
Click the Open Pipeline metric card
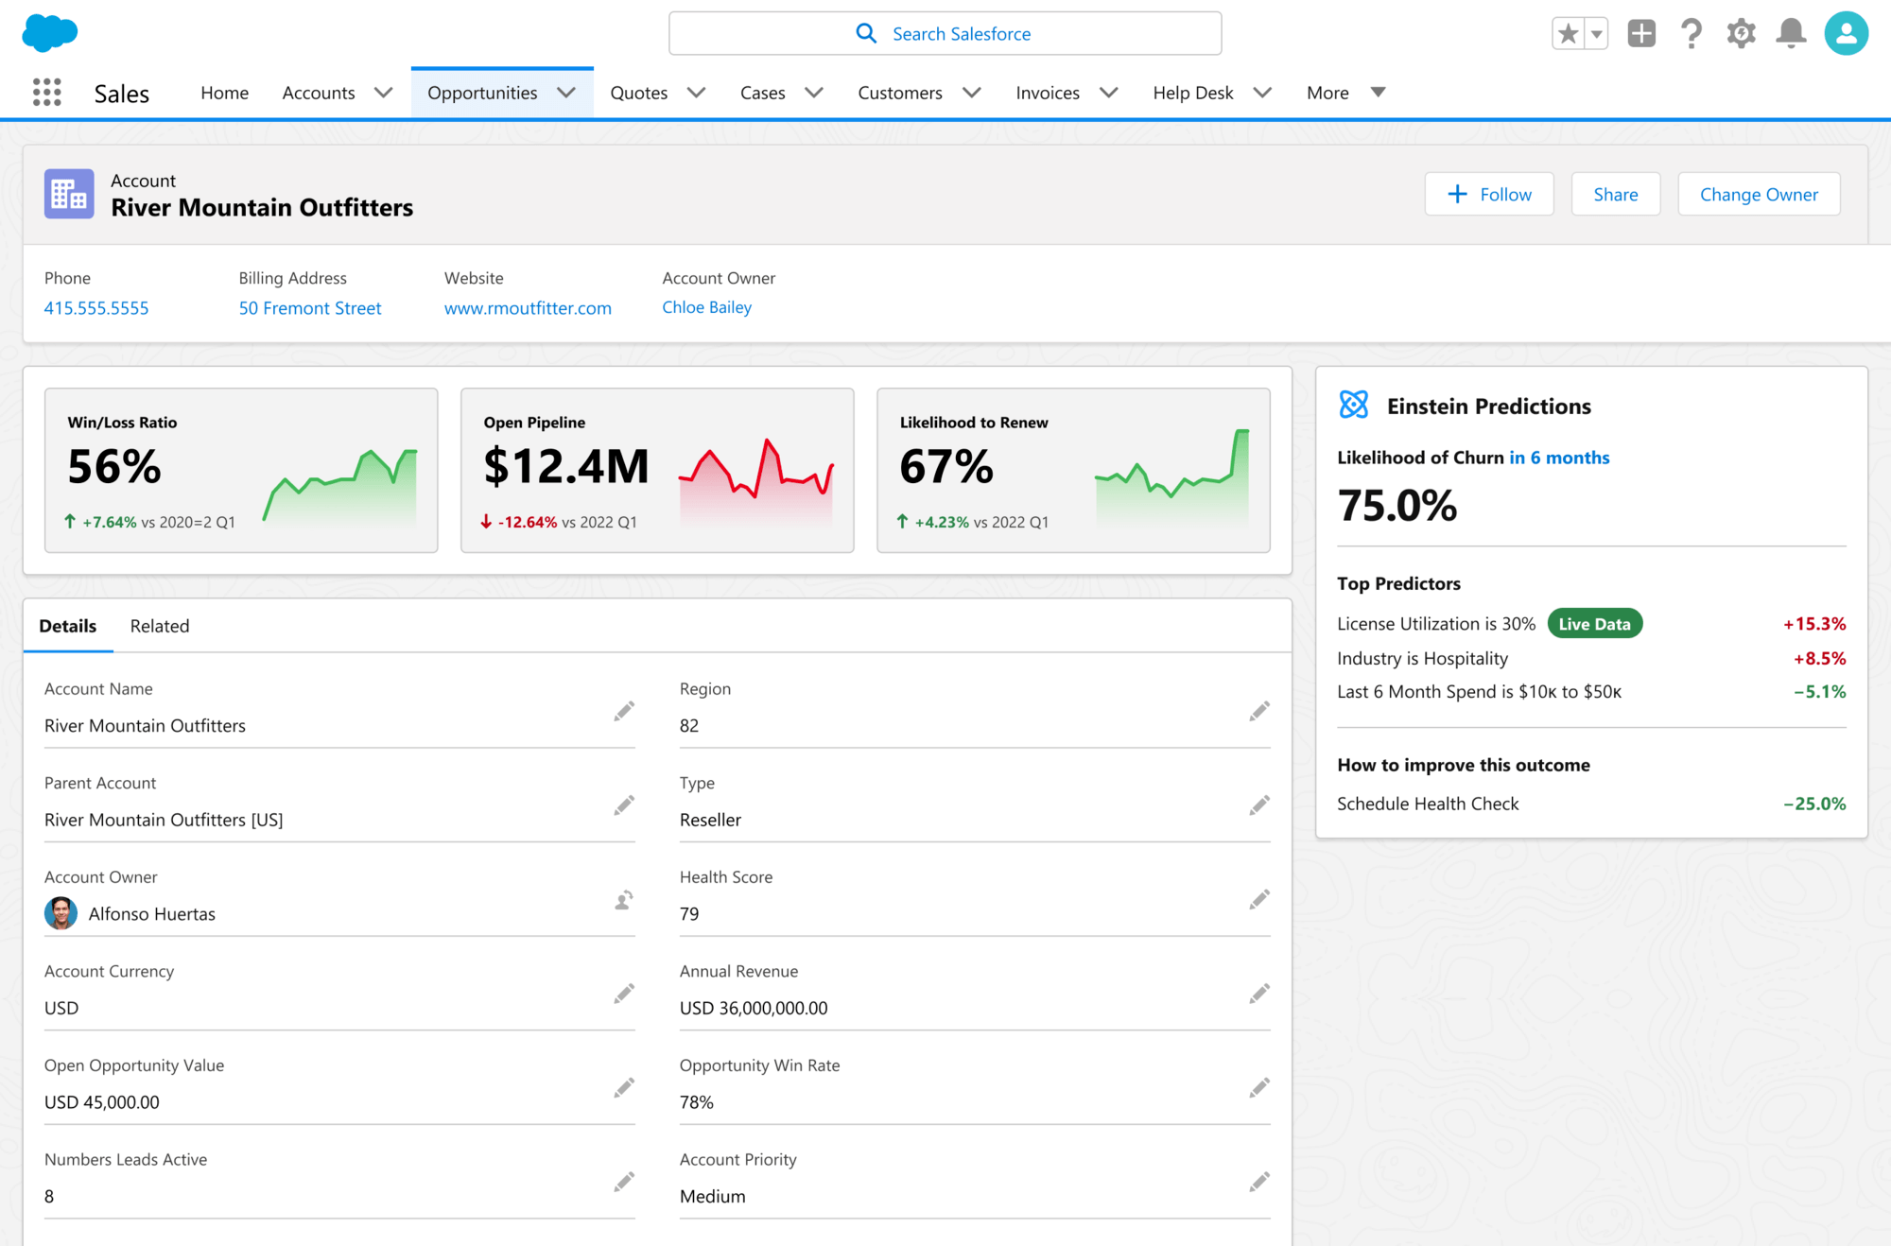657,470
